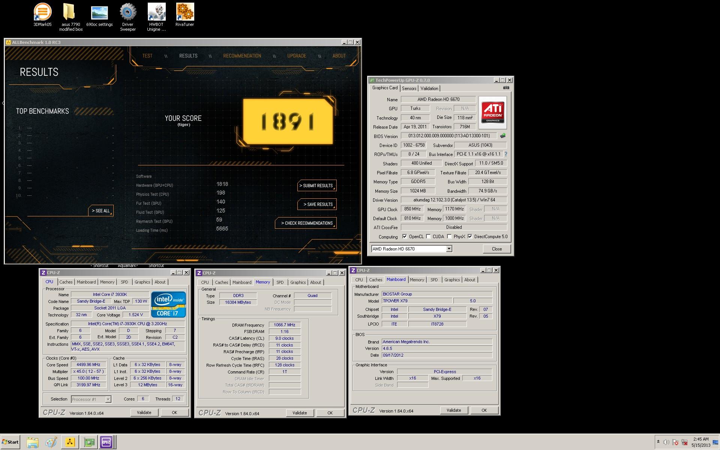Click the volume speaker tray icon
This screenshot has width=720, height=450.
point(666,442)
